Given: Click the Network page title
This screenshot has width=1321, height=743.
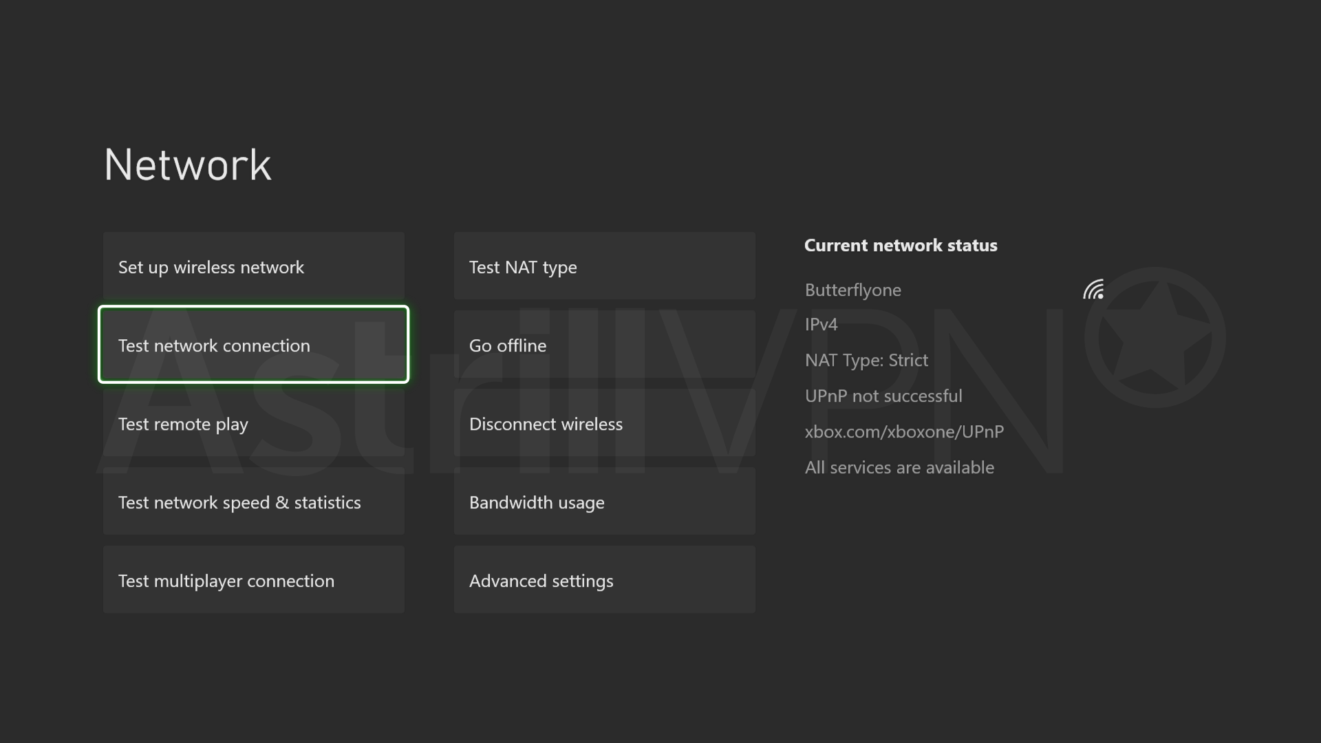Looking at the screenshot, I should coord(186,163).
